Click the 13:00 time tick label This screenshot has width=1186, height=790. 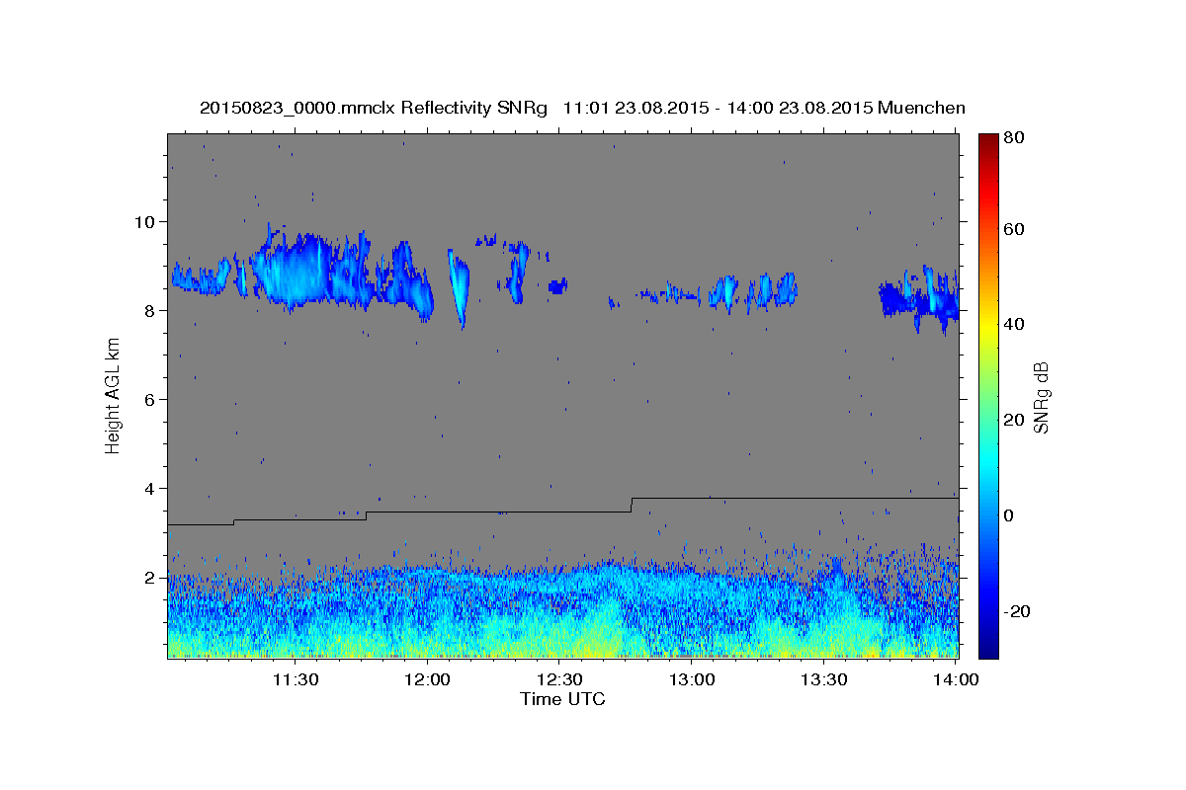[692, 679]
